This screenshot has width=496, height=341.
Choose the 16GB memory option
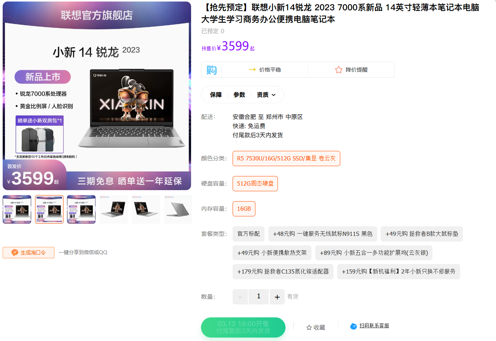[244, 209]
